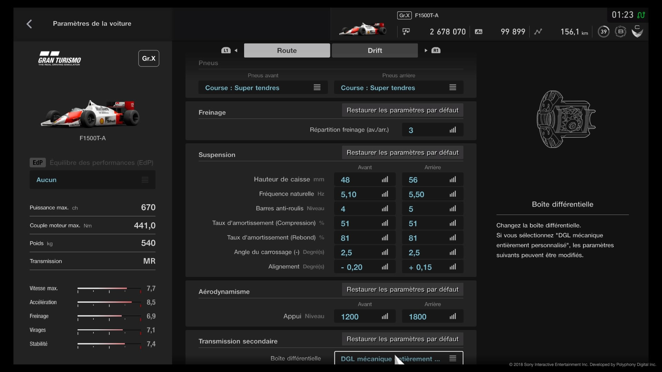Restore default Suspension settings

tap(402, 153)
